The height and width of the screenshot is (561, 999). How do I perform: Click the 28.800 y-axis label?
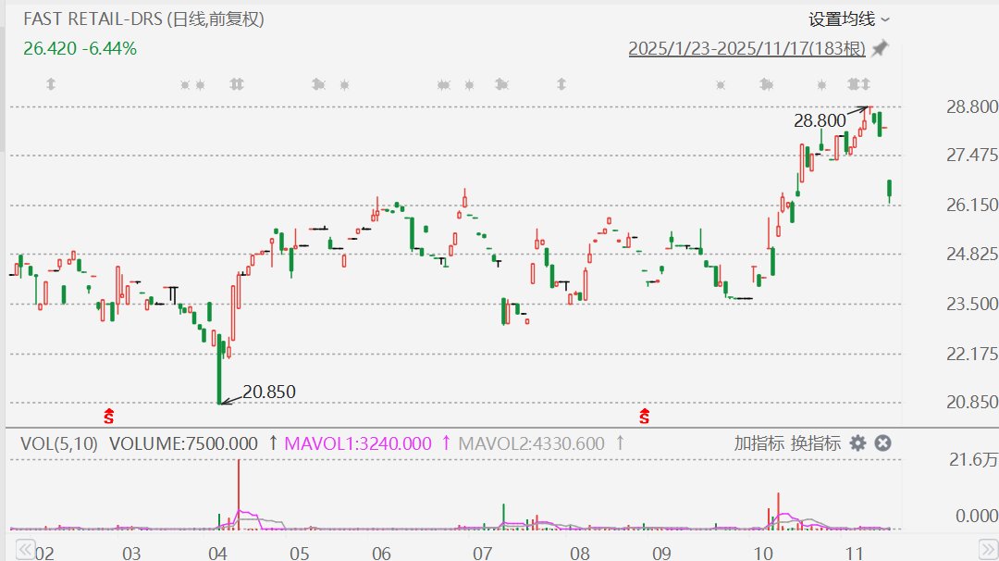point(971,106)
